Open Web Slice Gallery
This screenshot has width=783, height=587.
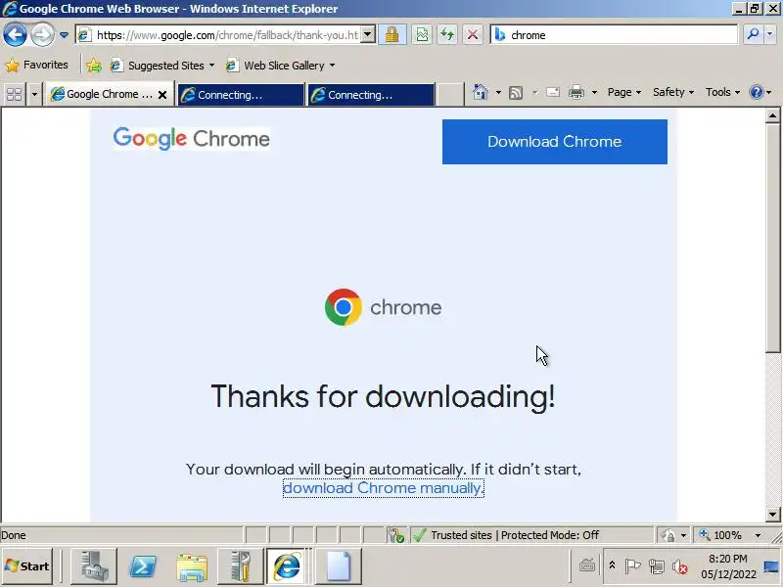[x=280, y=66]
